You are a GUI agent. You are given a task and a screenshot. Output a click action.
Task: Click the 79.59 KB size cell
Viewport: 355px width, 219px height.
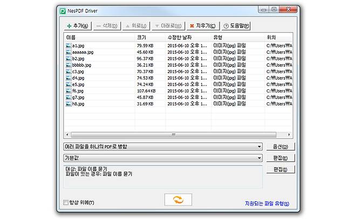[x=145, y=46]
